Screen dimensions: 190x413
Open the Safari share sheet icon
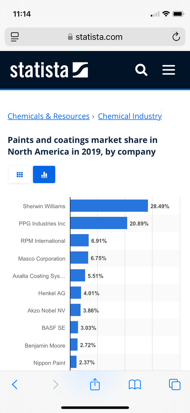pos(95,384)
